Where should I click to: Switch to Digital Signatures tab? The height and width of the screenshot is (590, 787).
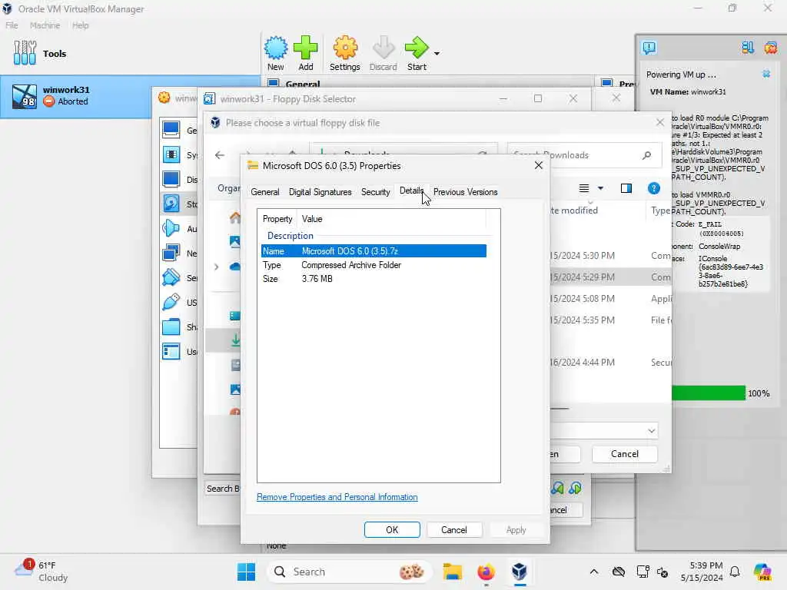point(320,192)
